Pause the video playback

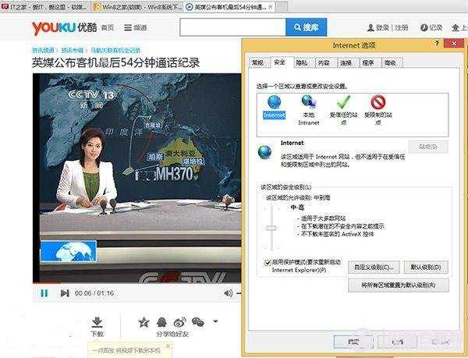pyautogui.click(x=44, y=293)
